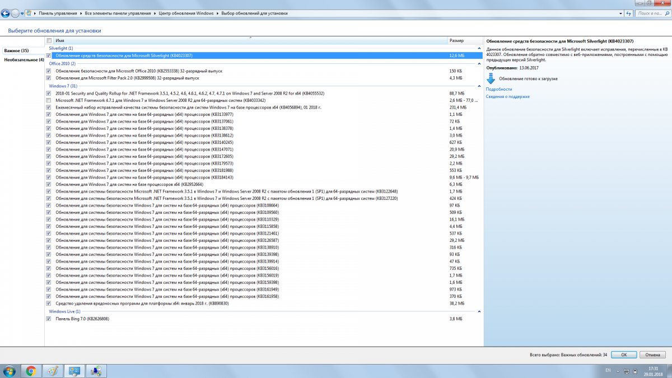The image size is (672, 378).
Task: Click the blue download arrow status icon
Action: click(x=491, y=78)
